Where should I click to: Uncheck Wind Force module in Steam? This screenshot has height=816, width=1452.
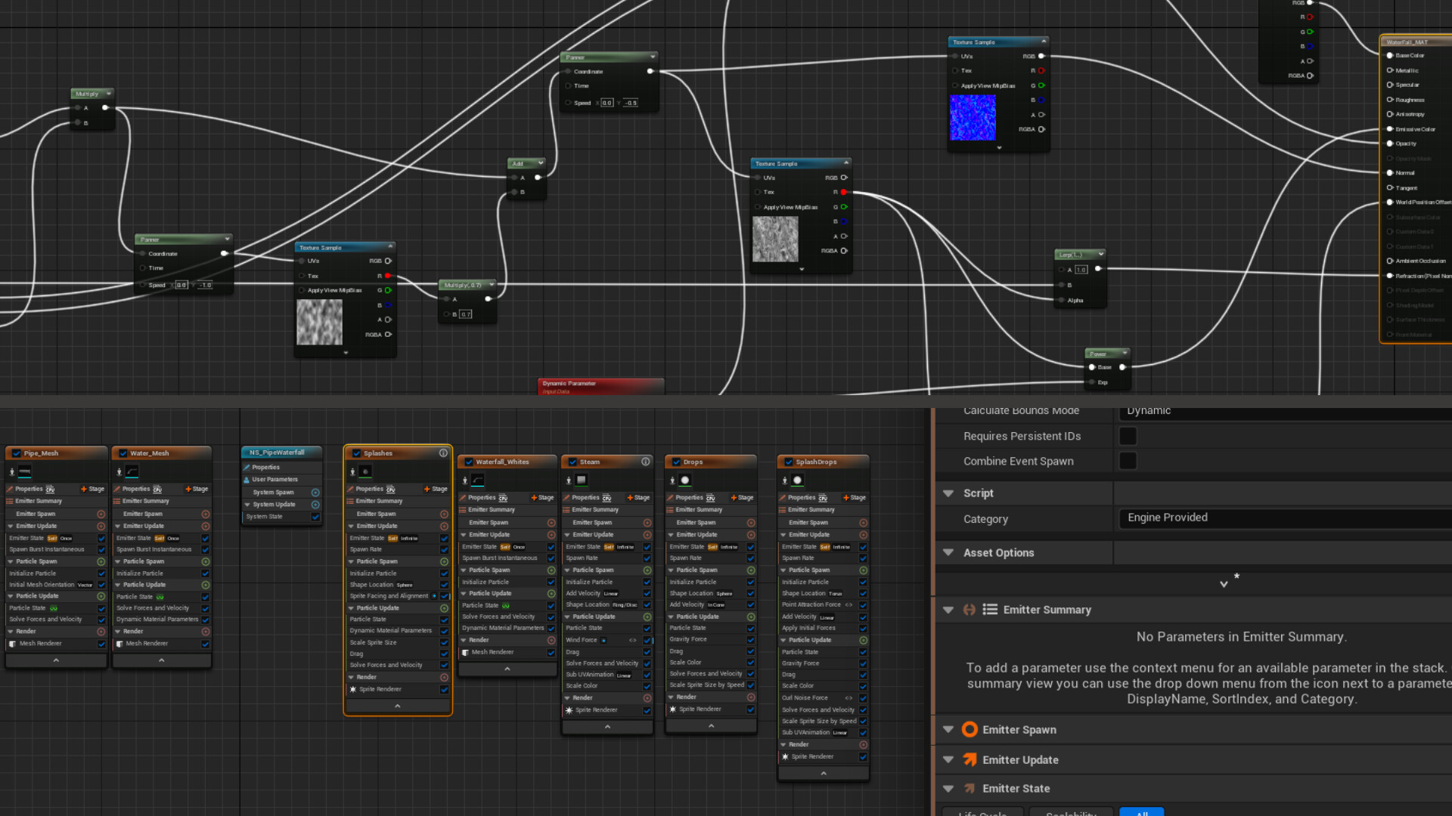647,640
